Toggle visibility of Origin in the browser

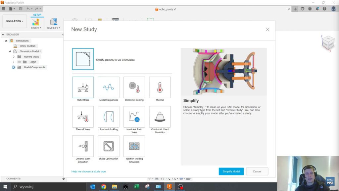[19, 62]
